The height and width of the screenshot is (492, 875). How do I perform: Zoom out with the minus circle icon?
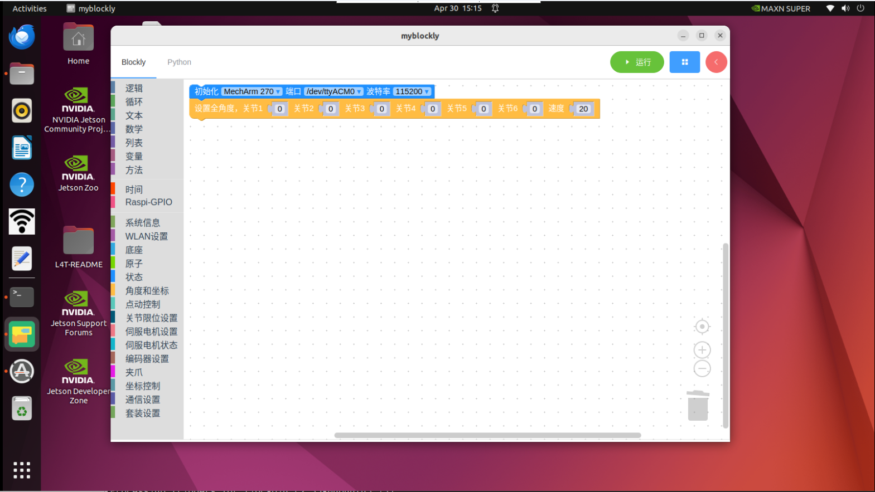[702, 368]
